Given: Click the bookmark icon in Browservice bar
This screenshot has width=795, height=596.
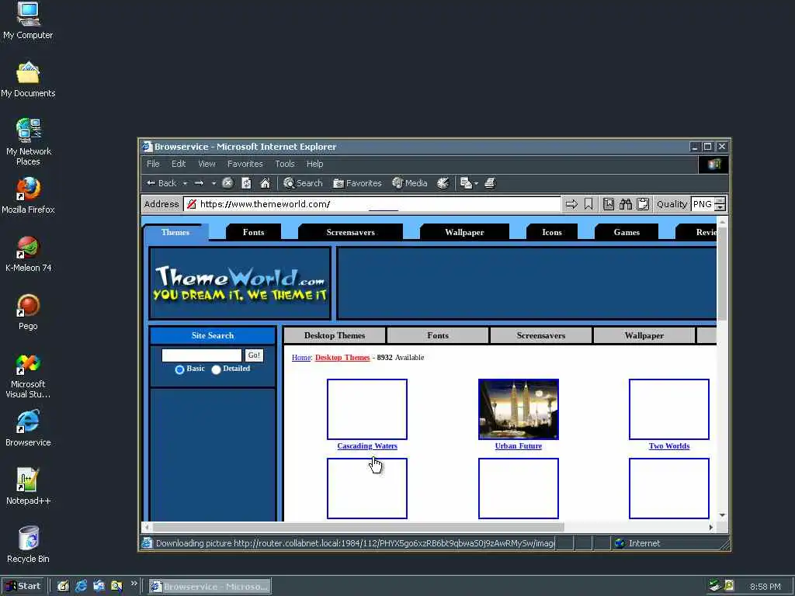Looking at the screenshot, I should pos(588,204).
